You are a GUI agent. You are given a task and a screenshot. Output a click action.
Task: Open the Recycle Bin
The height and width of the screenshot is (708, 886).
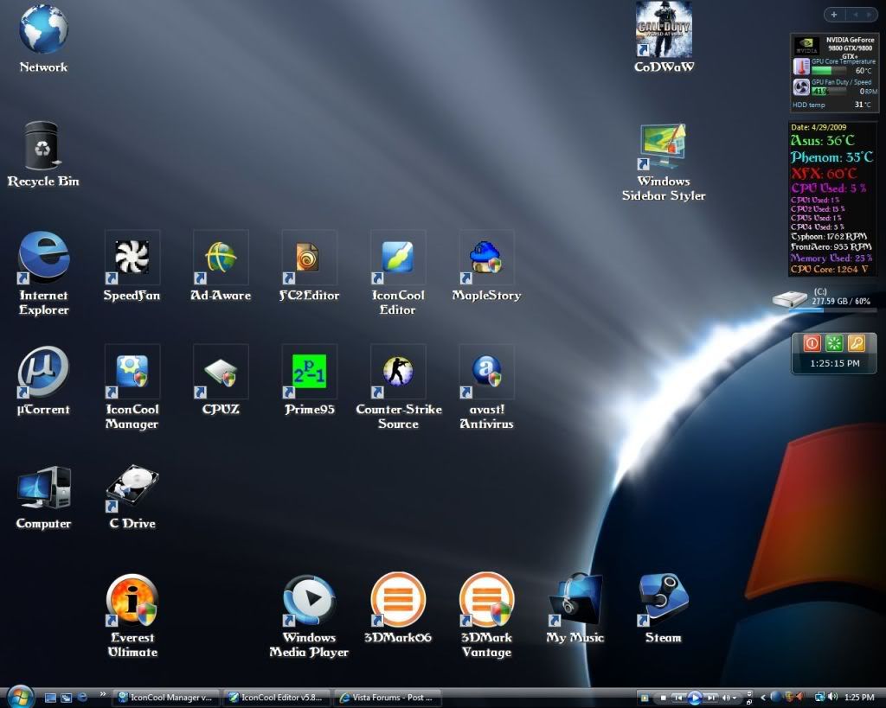point(43,154)
